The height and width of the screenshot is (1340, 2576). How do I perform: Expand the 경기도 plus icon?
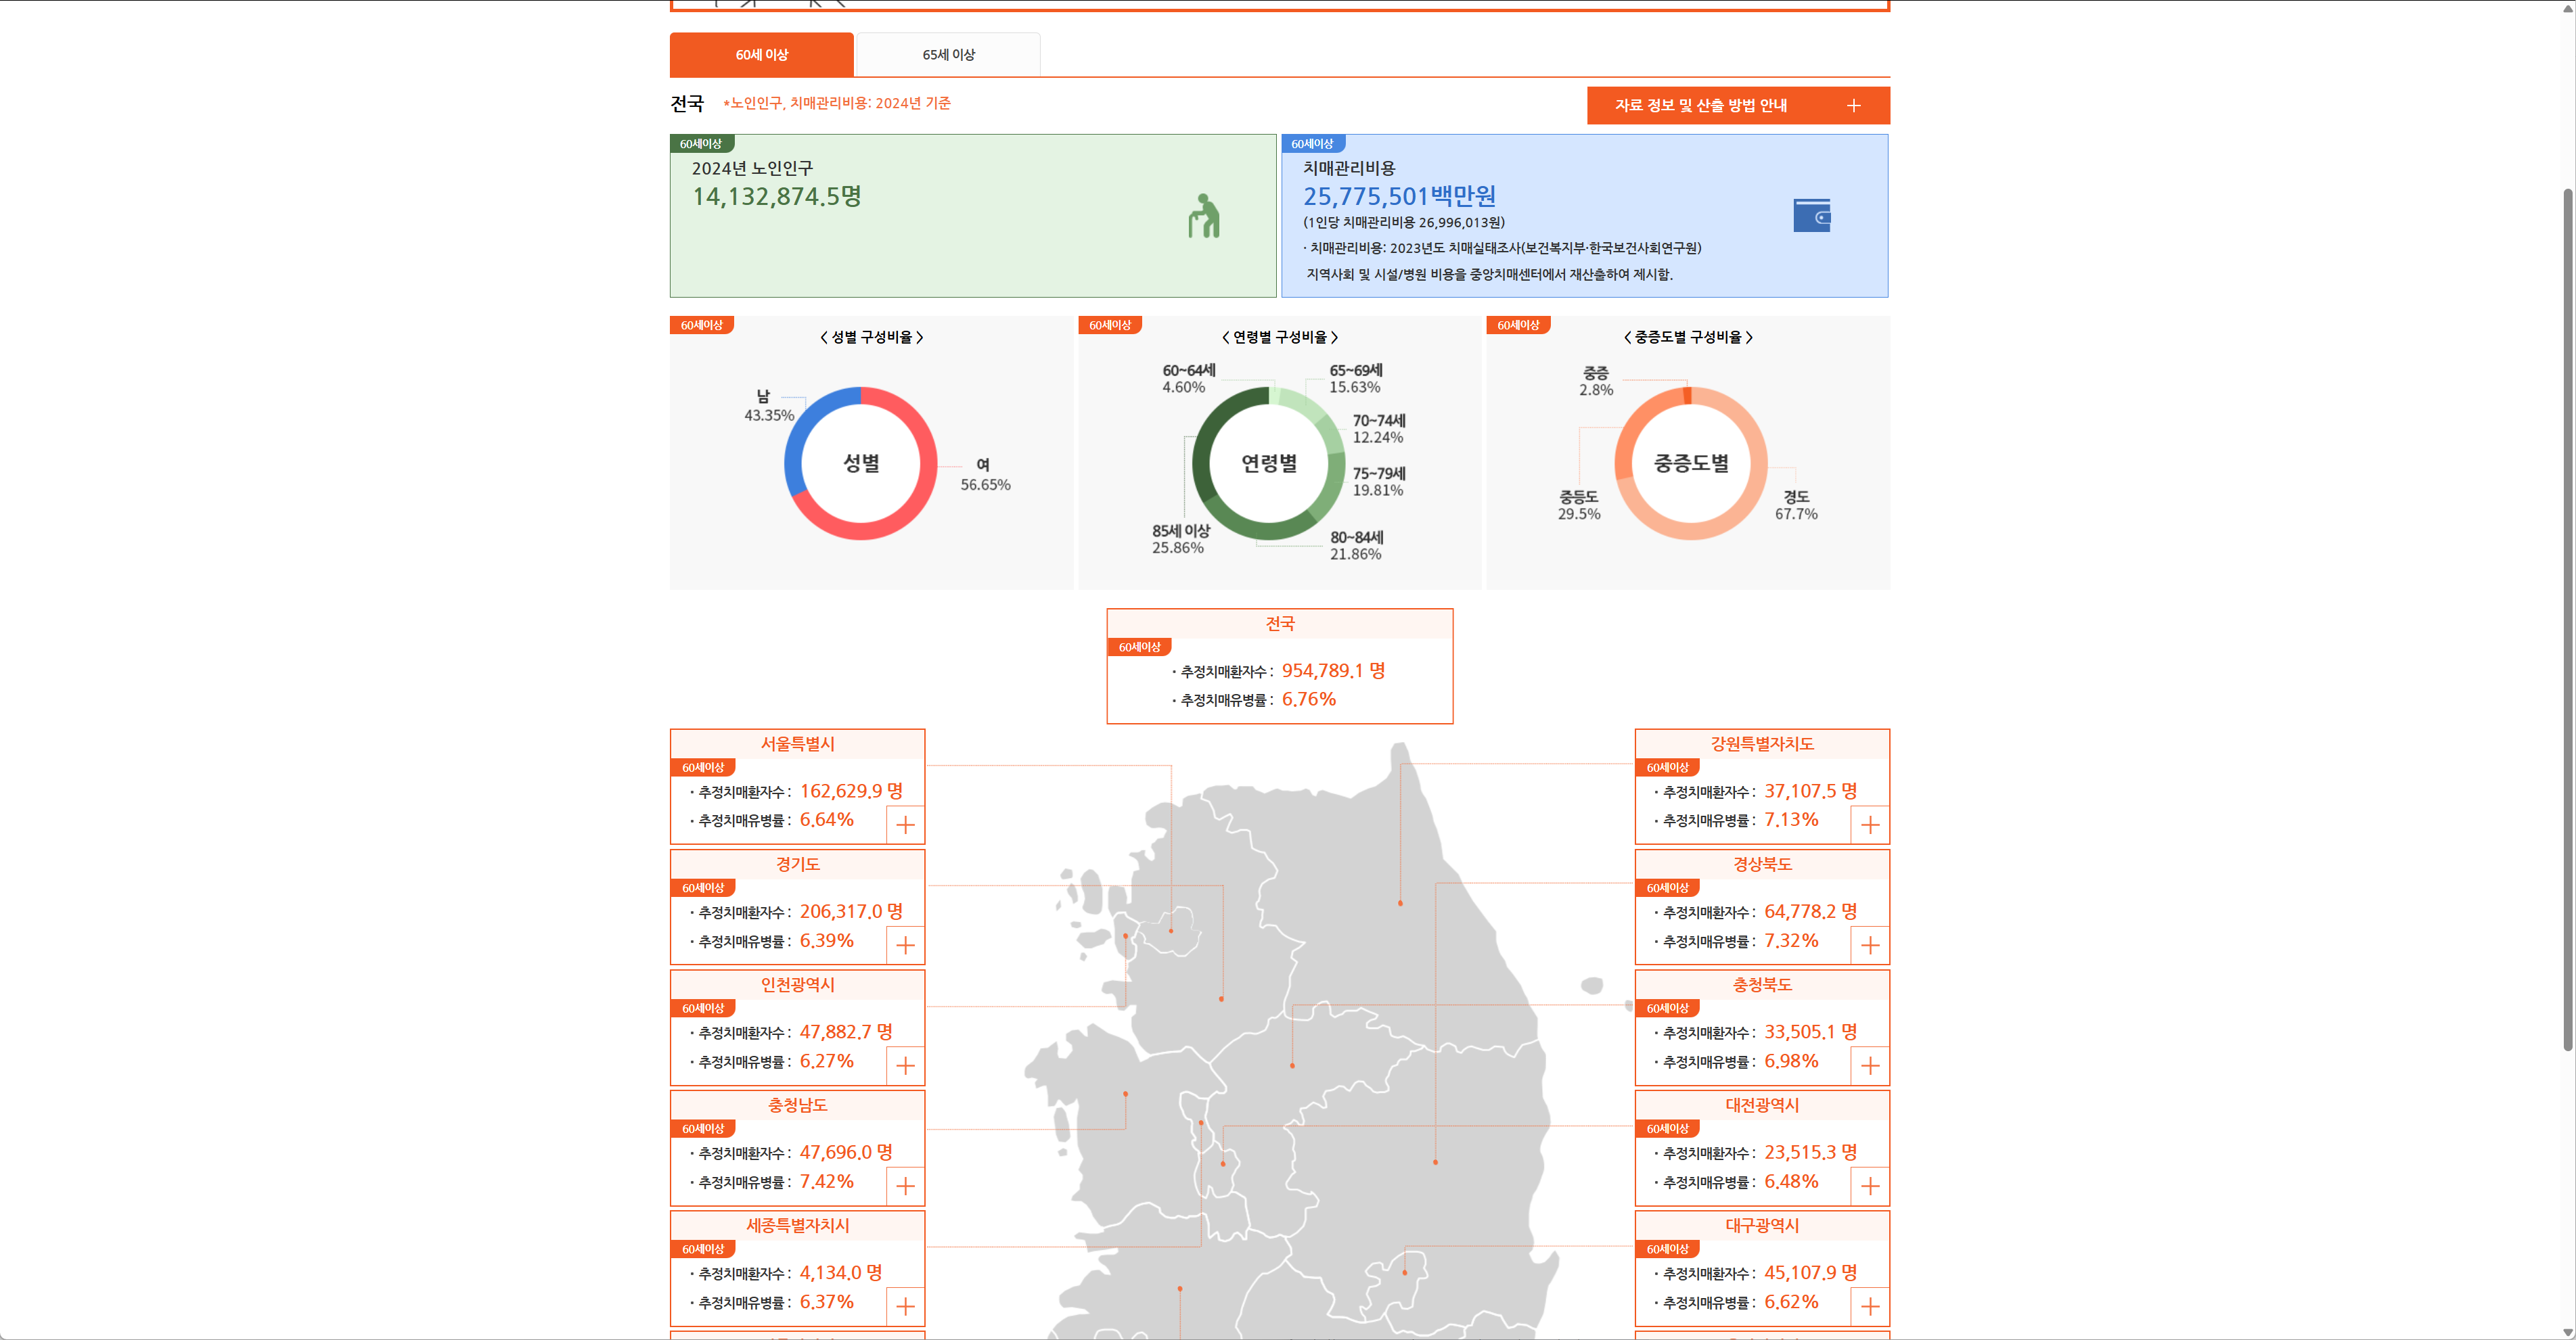pos(905,945)
